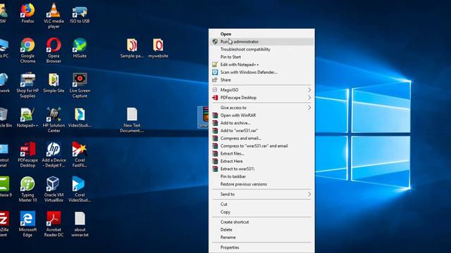Expand the MagicISO submenu arrow

309,90
